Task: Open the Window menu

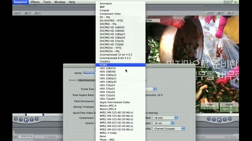Action: (60, 2)
